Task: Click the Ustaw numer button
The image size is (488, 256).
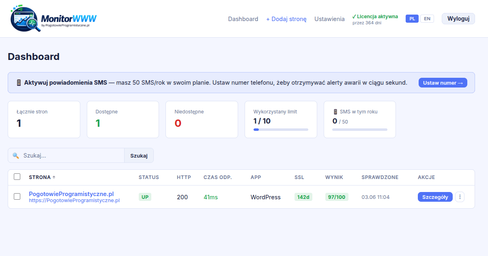Action: pyautogui.click(x=443, y=83)
